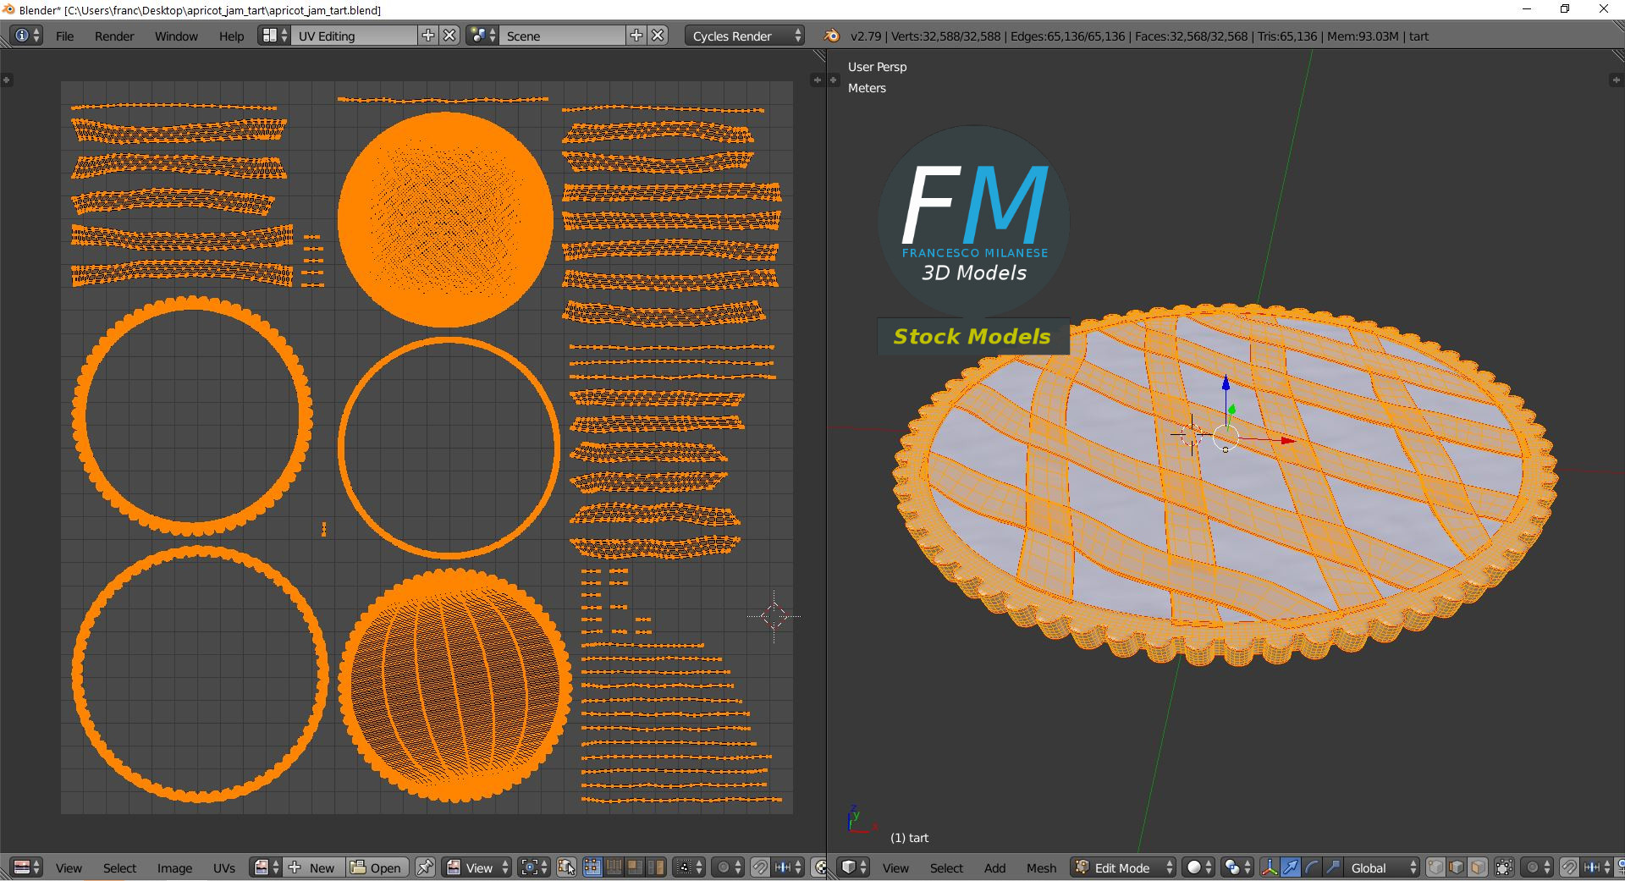
Task: Toggle limit selection to visible
Action: [1504, 867]
